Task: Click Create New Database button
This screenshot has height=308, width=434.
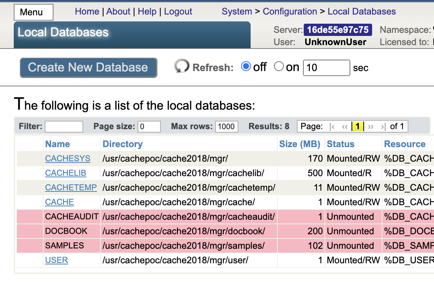Action: click(88, 68)
